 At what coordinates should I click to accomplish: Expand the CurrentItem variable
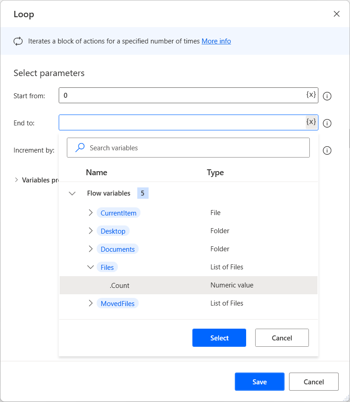[x=90, y=212]
